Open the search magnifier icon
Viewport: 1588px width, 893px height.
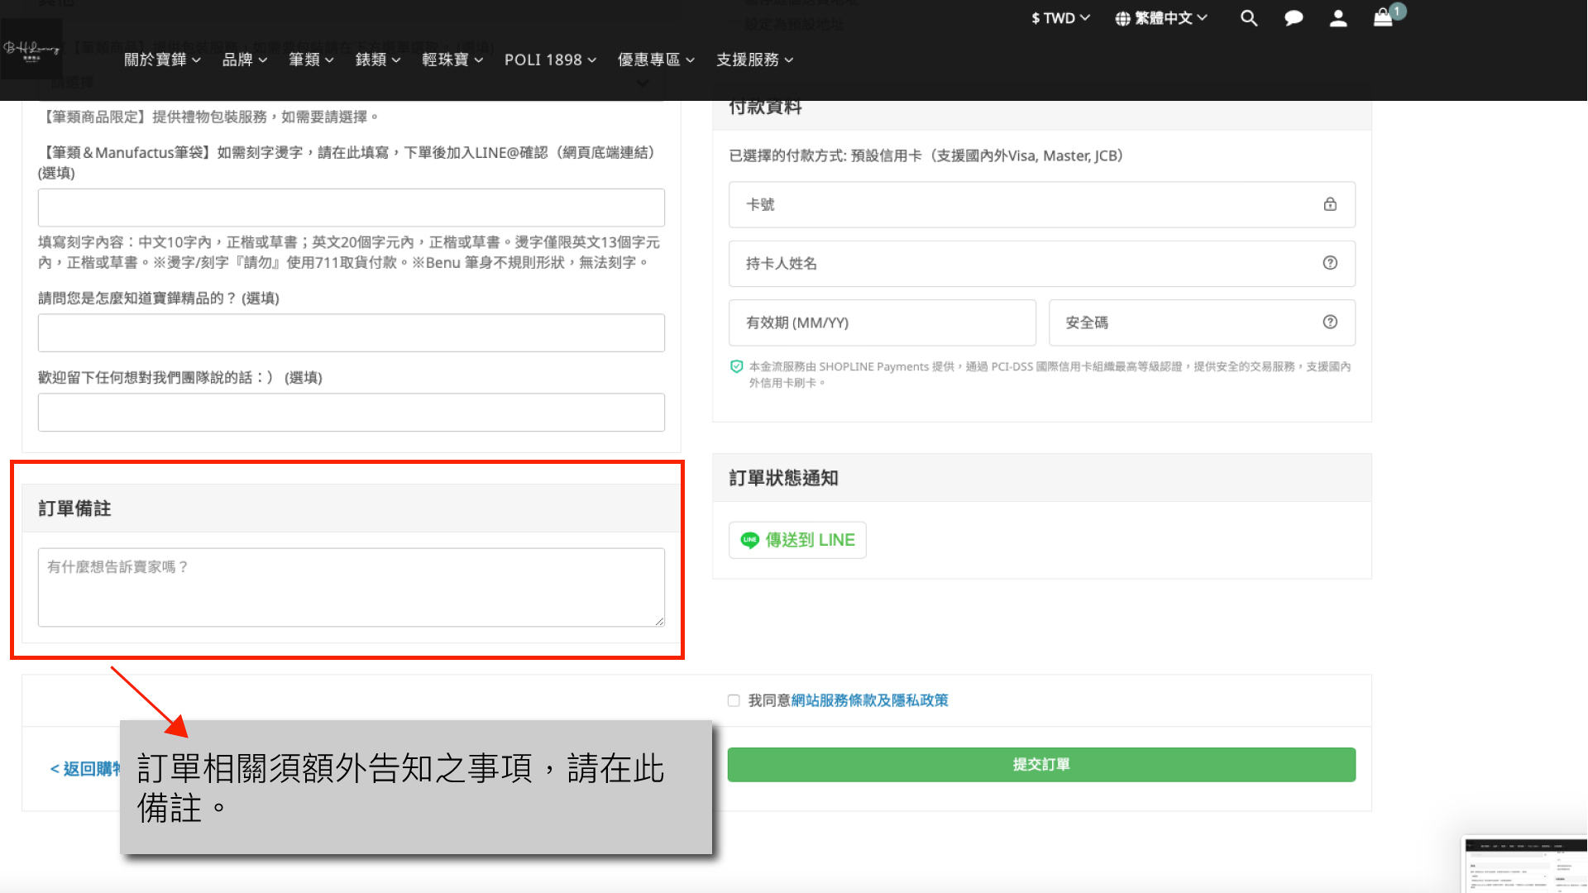click(x=1249, y=18)
